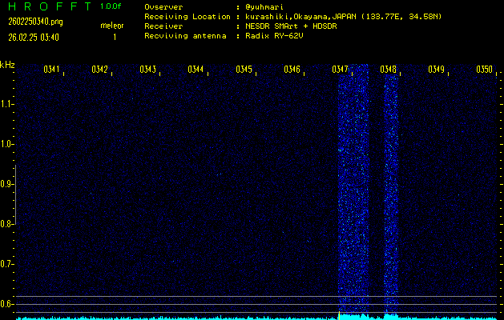
Task: Click the kHz axis unit label
Action: [7, 65]
